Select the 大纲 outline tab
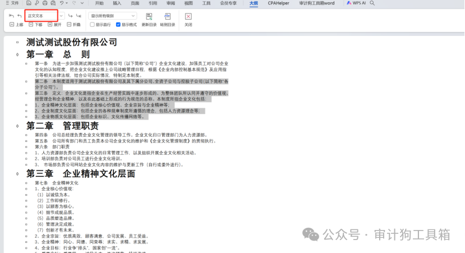 coord(254,3)
